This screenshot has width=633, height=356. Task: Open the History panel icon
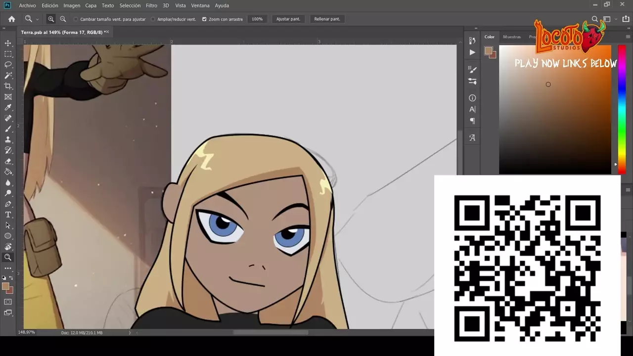tap(472, 40)
